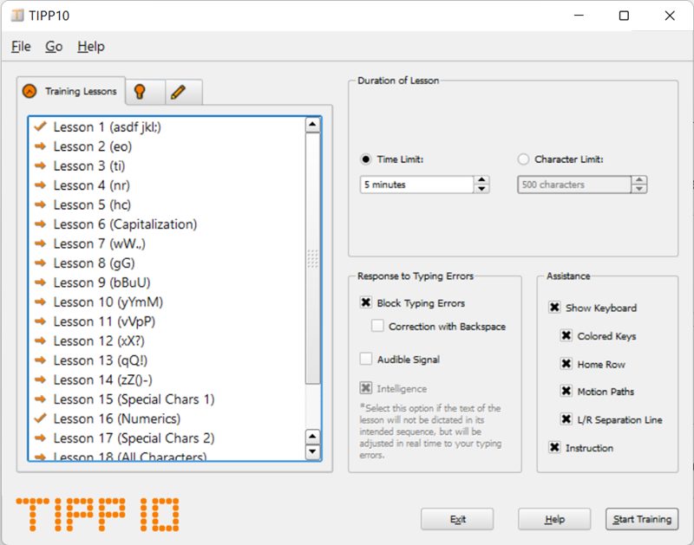
Task: Enable the Audible Signal option
Action: tap(367, 358)
